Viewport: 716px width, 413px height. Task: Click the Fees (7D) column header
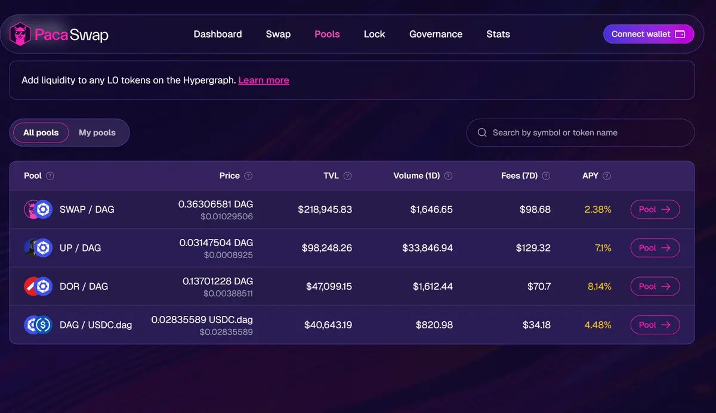pos(520,176)
